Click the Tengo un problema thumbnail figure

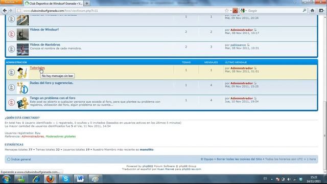pyautogui.click(x=22, y=103)
